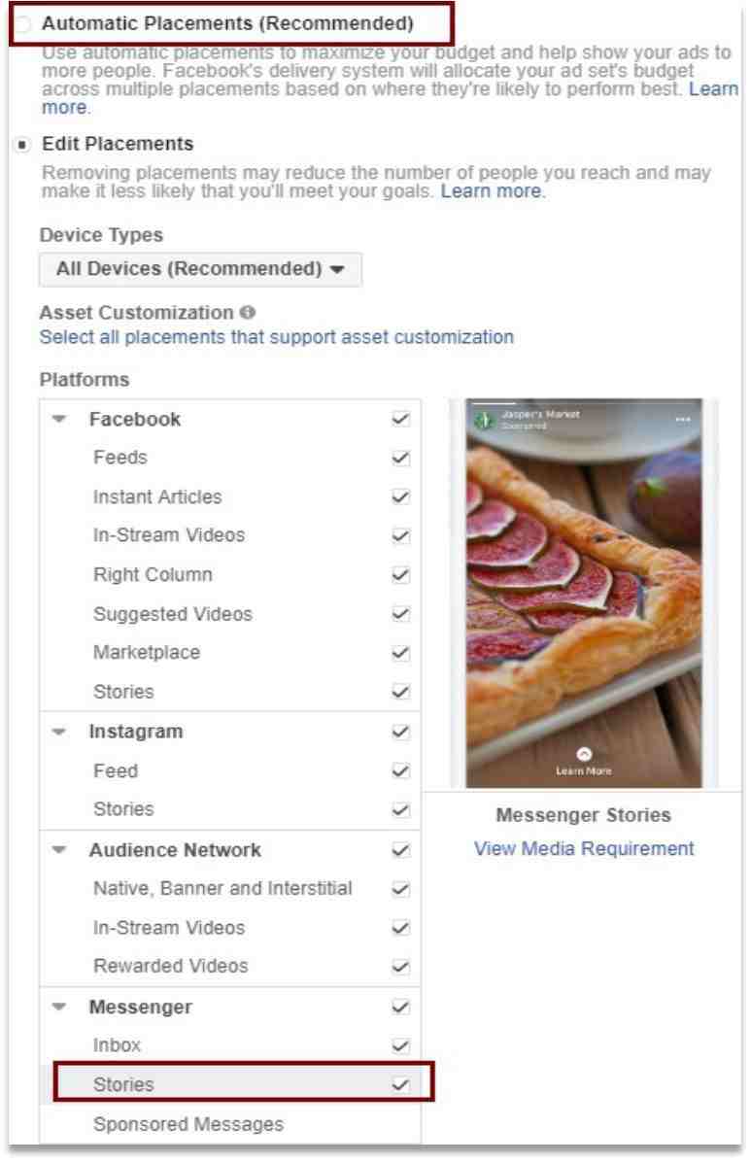Viewport: 751px width, 1162px height.
Task: Click the Messenger Stories ad preview image
Action: pyautogui.click(x=584, y=594)
